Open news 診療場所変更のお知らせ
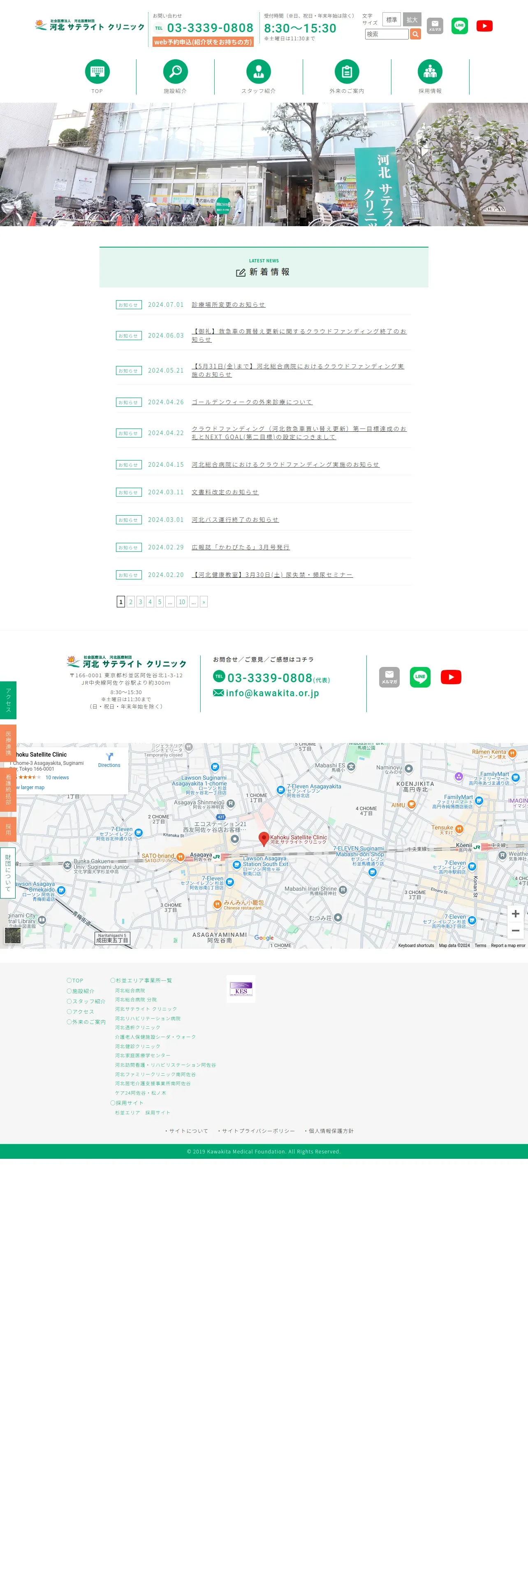The height and width of the screenshot is (1584, 528). tap(228, 304)
